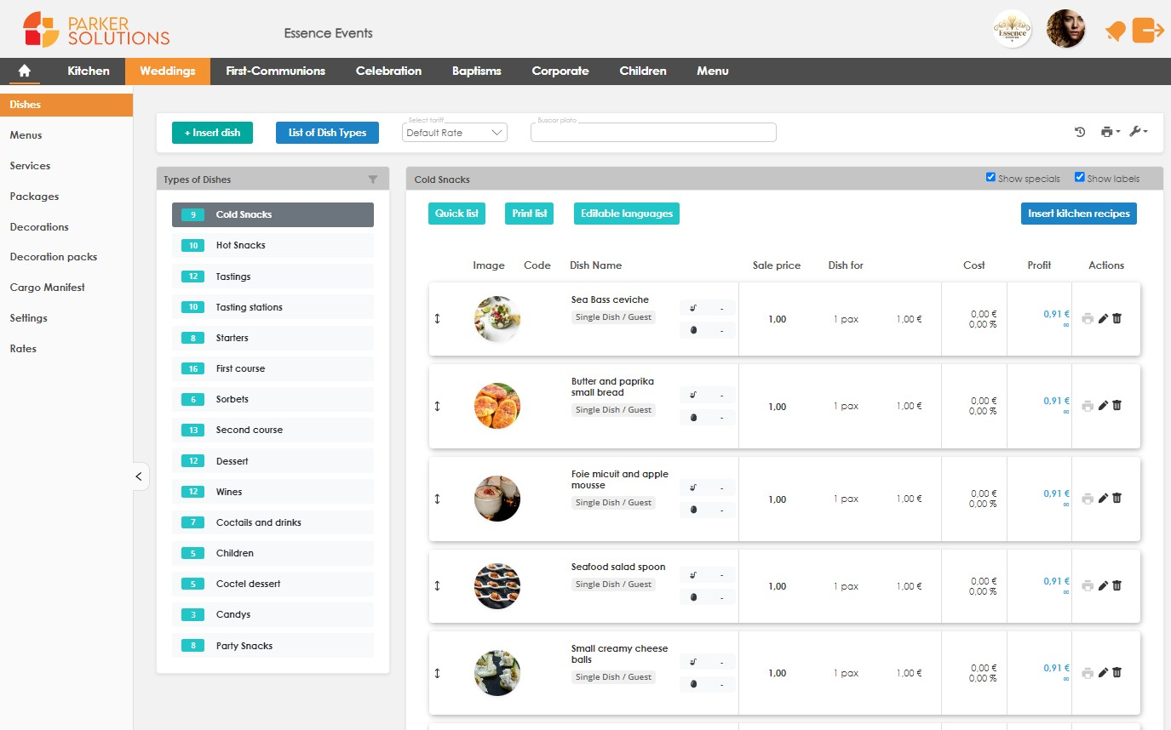This screenshot has height=730, width=1171.
Task: Switch to the Corporate tab
Action: coord(560,71)
